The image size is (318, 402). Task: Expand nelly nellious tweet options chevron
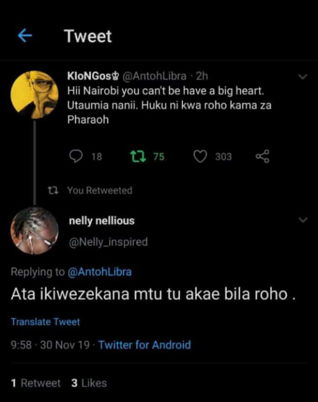tap(303, 220)
